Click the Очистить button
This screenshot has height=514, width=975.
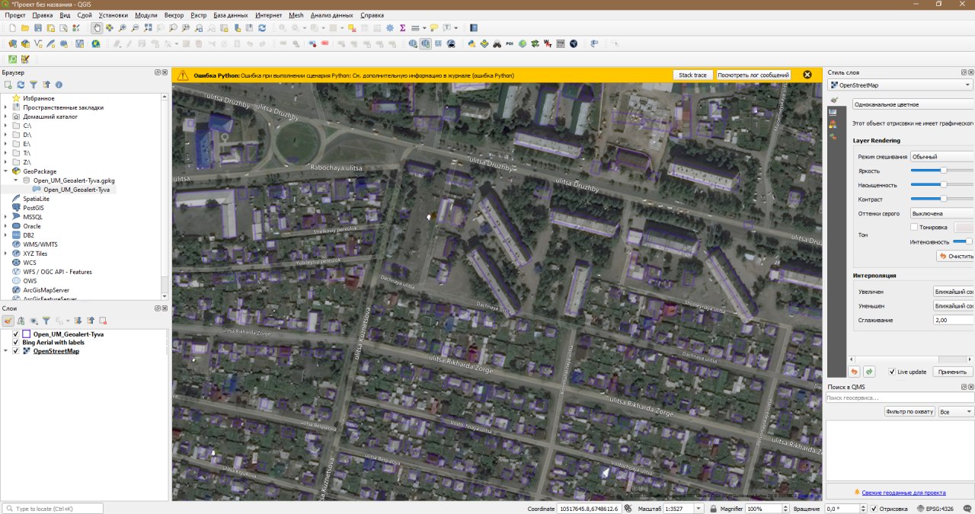click(956, 257)
